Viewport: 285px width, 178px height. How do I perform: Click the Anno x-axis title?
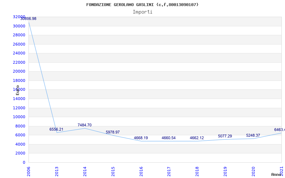coord(276,174)
